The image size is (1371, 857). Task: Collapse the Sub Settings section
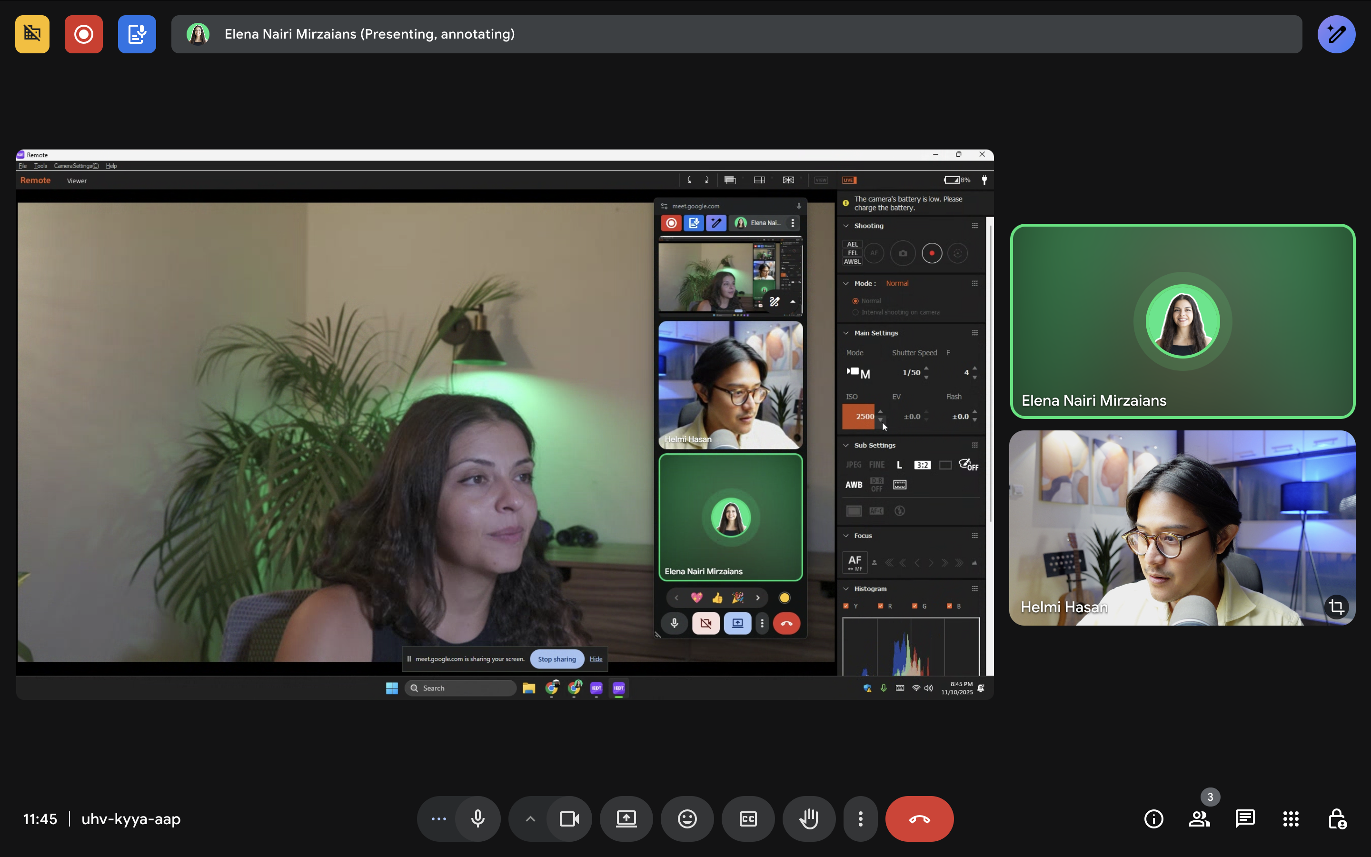pyautogui.click(x=846, y=446)
